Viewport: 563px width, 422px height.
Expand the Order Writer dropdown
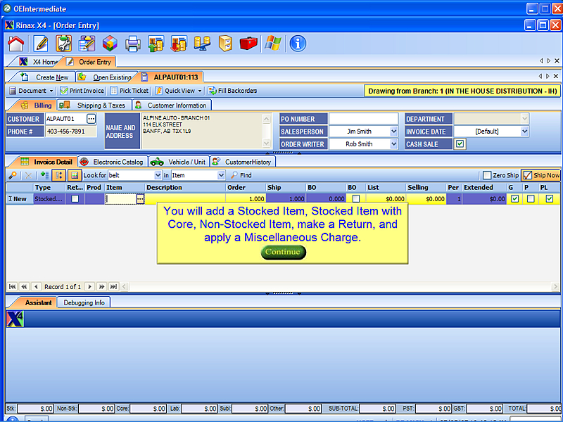[x=394, y=144]
